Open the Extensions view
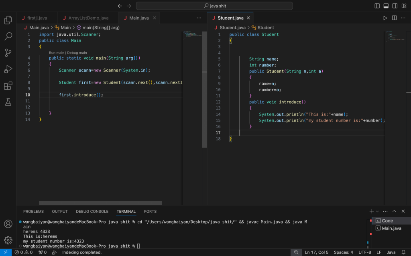The width and height of the screenshot is (411, 256). 8,86
